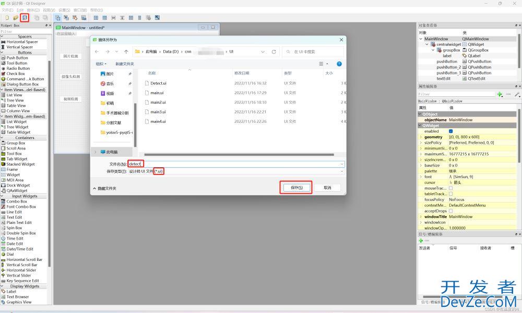Select pushButton_2 in object inspector
This screenshot has width=522, height=313.
[449, 67]
